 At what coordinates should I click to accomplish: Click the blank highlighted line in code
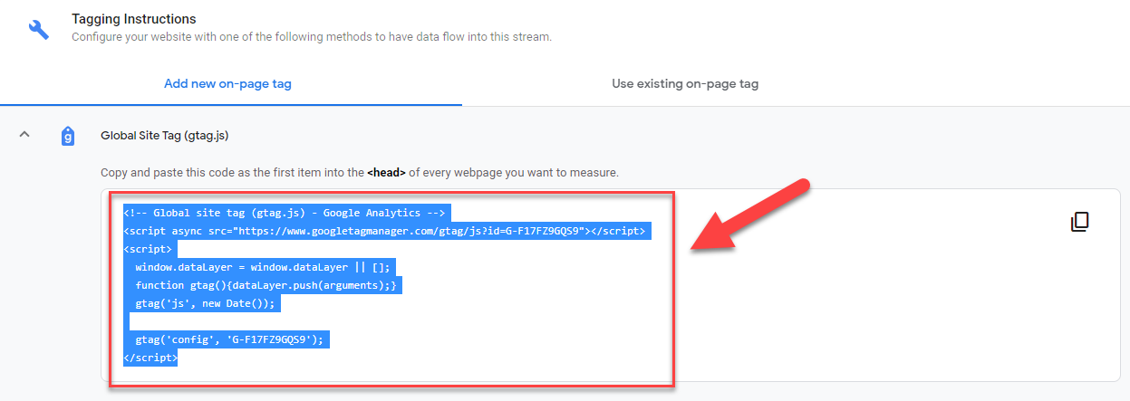click(130, 322)
